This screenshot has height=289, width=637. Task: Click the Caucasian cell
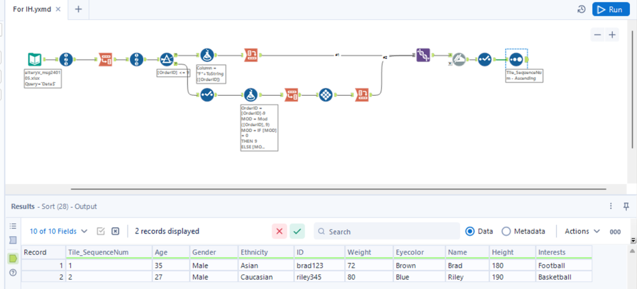coord(266,277)
